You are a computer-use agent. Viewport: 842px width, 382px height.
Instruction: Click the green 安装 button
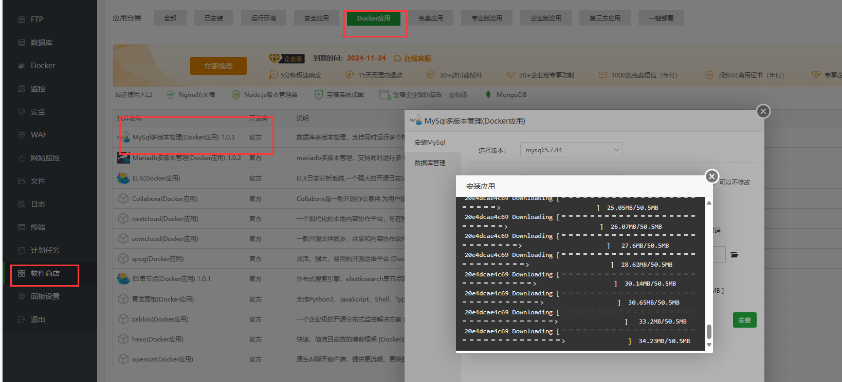[744, 320]
